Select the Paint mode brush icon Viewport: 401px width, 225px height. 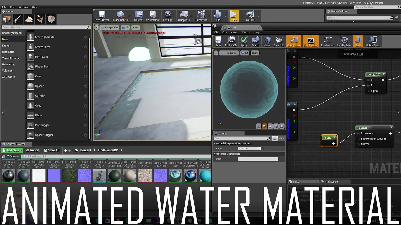point(18,19)
